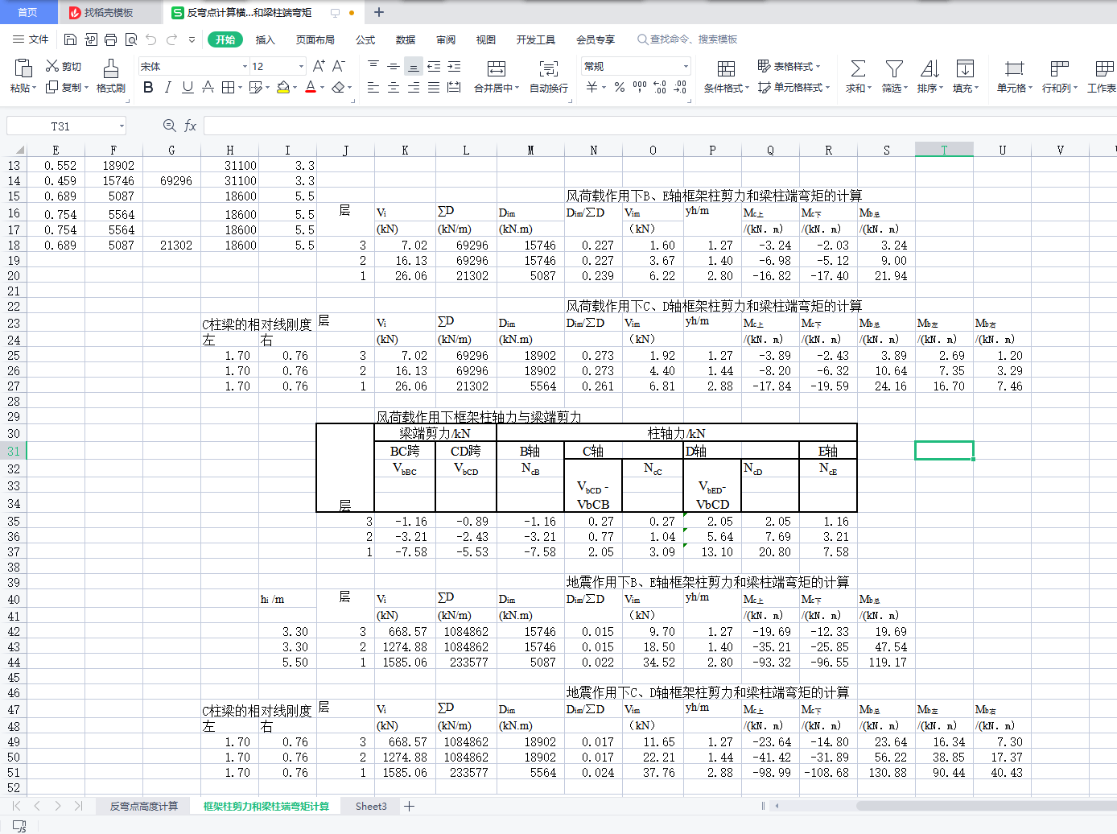The image size is (1117, 834).
Task: Click the Save icon in quick access bar
Action: (70, 39)
